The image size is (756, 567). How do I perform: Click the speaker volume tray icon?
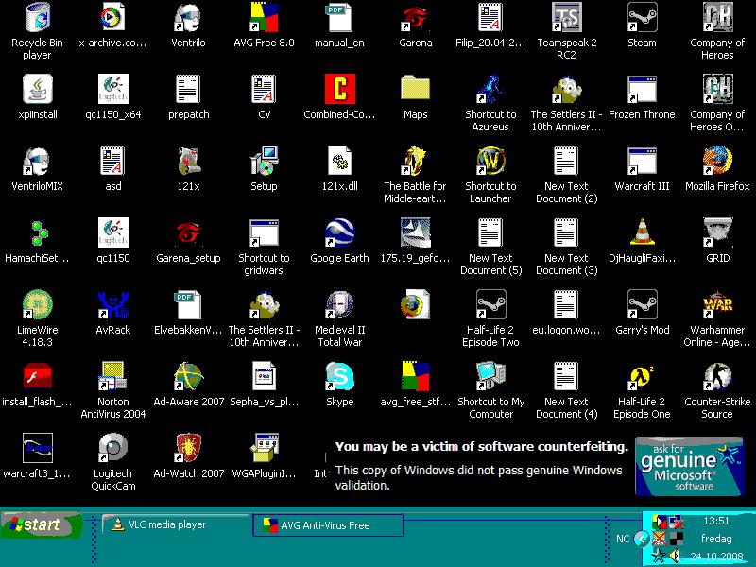674,556
